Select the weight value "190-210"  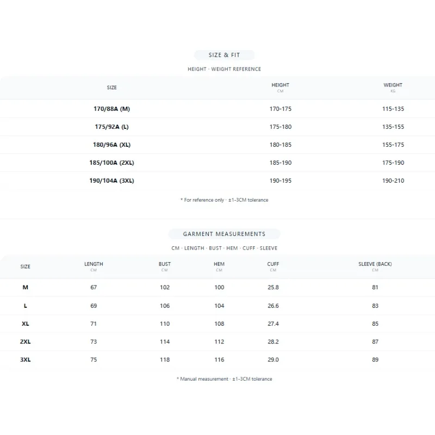(x=393, y=181)
